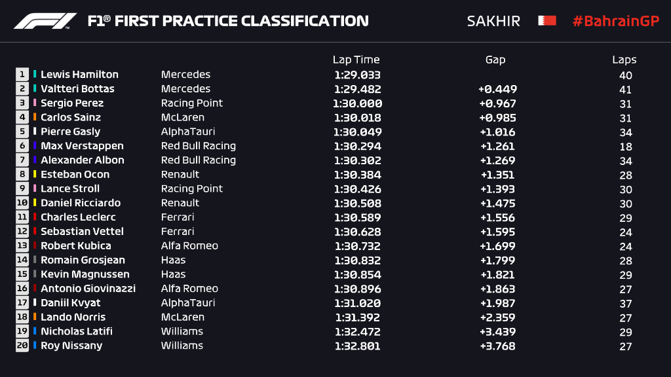This screenshot has width=671, height=377.
Task: Select the Robert Kubica row name
Action: (75, 245)
